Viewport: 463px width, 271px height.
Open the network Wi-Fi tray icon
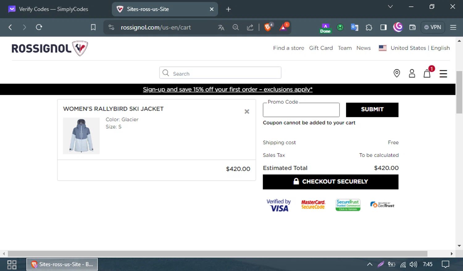click(x=403, y=265)
